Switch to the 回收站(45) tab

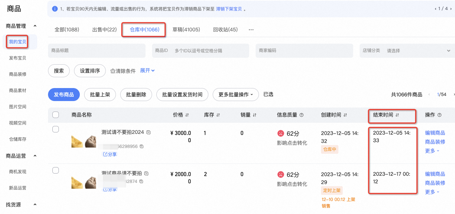point(225,30)
